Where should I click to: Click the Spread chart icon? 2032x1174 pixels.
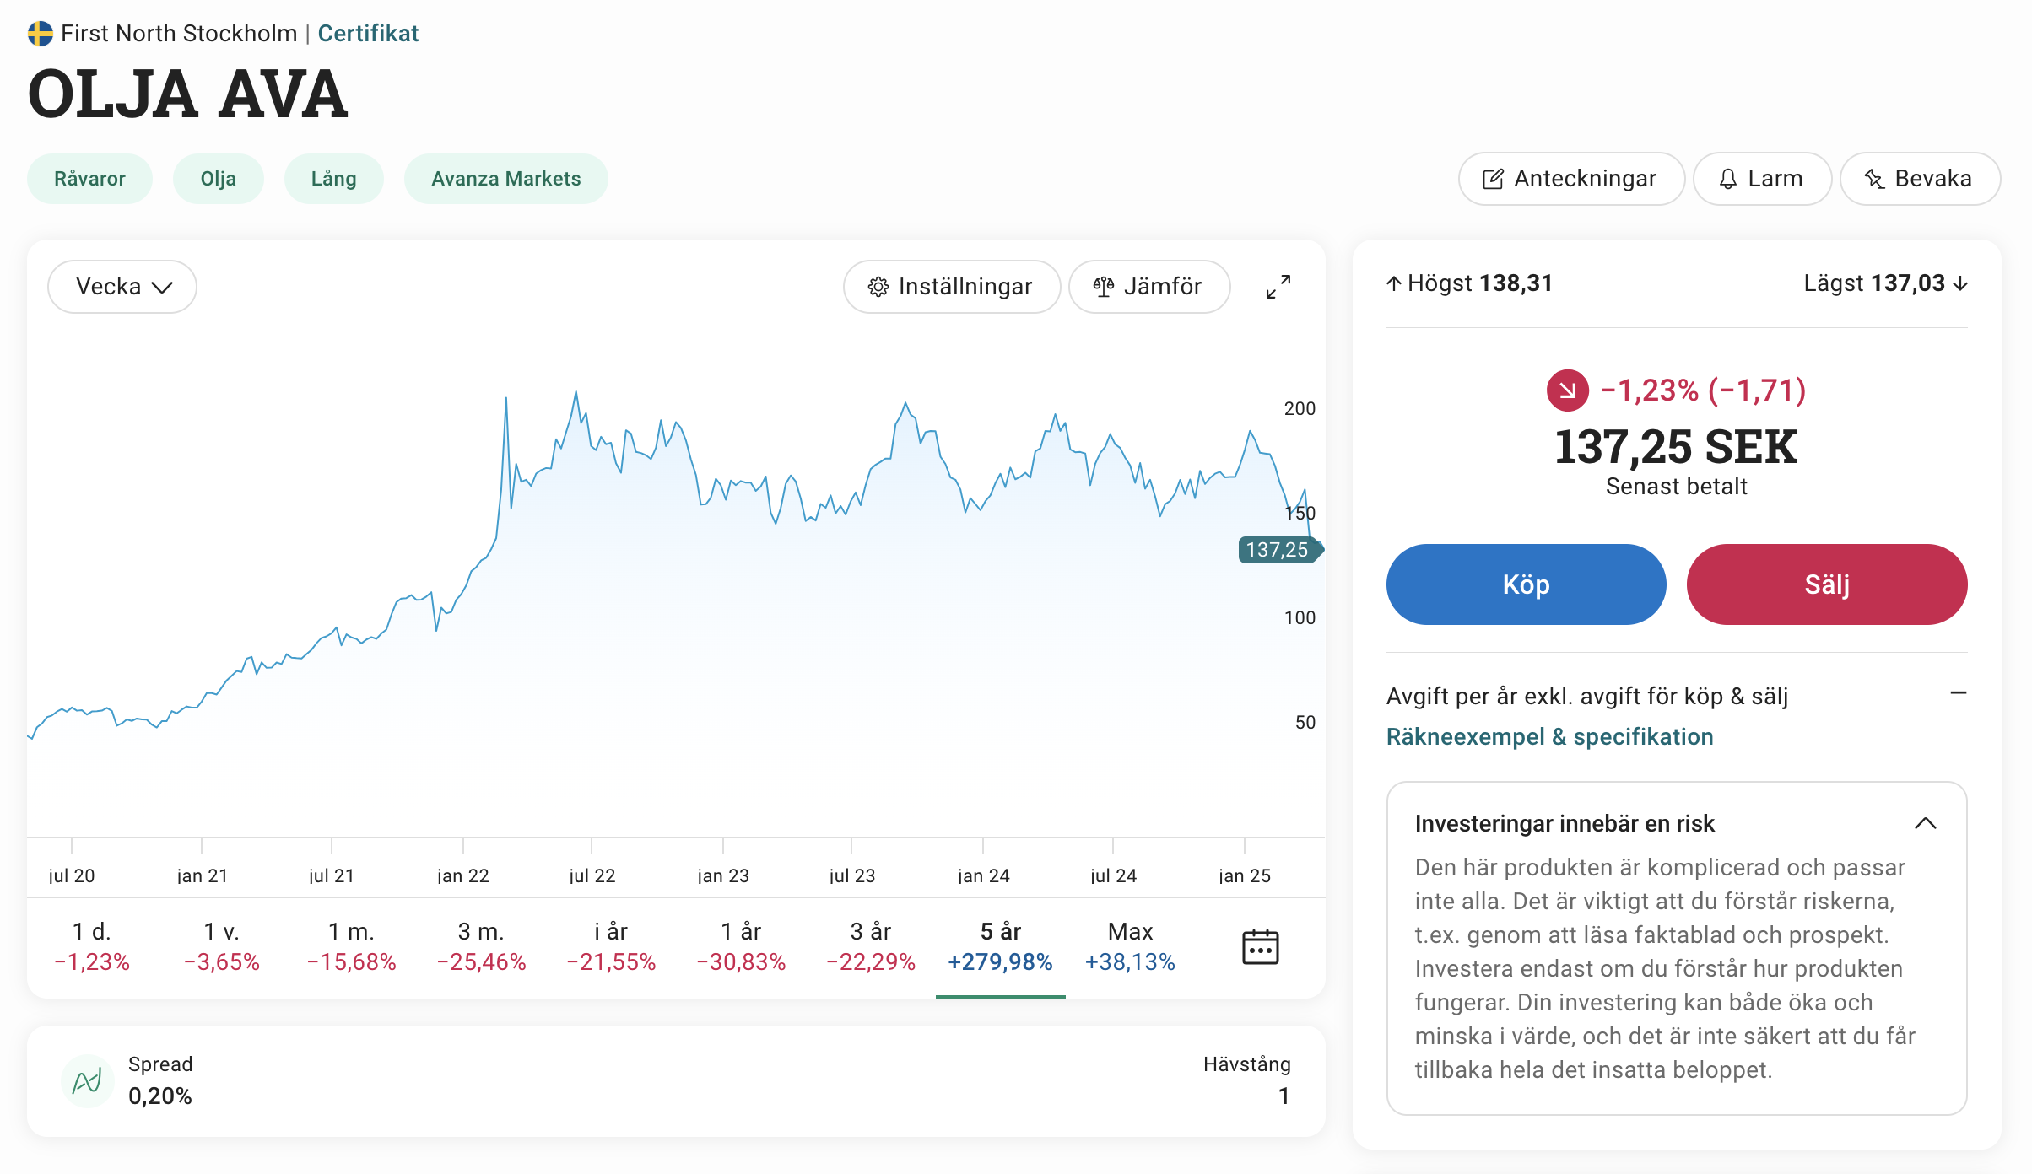tap(88, 1080)
